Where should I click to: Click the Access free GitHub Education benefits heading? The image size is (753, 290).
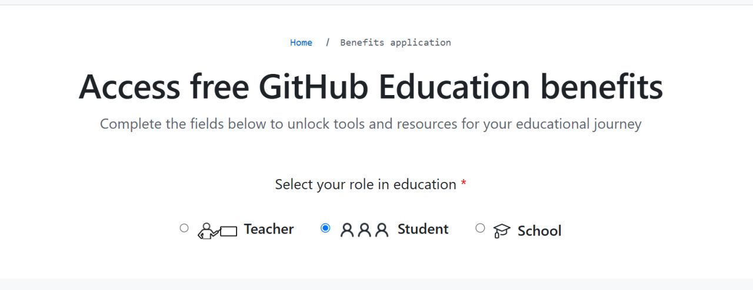[371, 87]
